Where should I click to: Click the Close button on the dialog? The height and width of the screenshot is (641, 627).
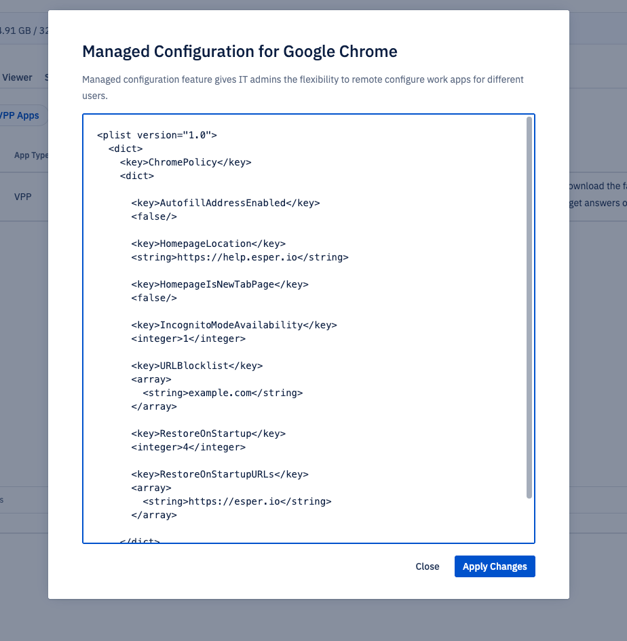[427, 566]
